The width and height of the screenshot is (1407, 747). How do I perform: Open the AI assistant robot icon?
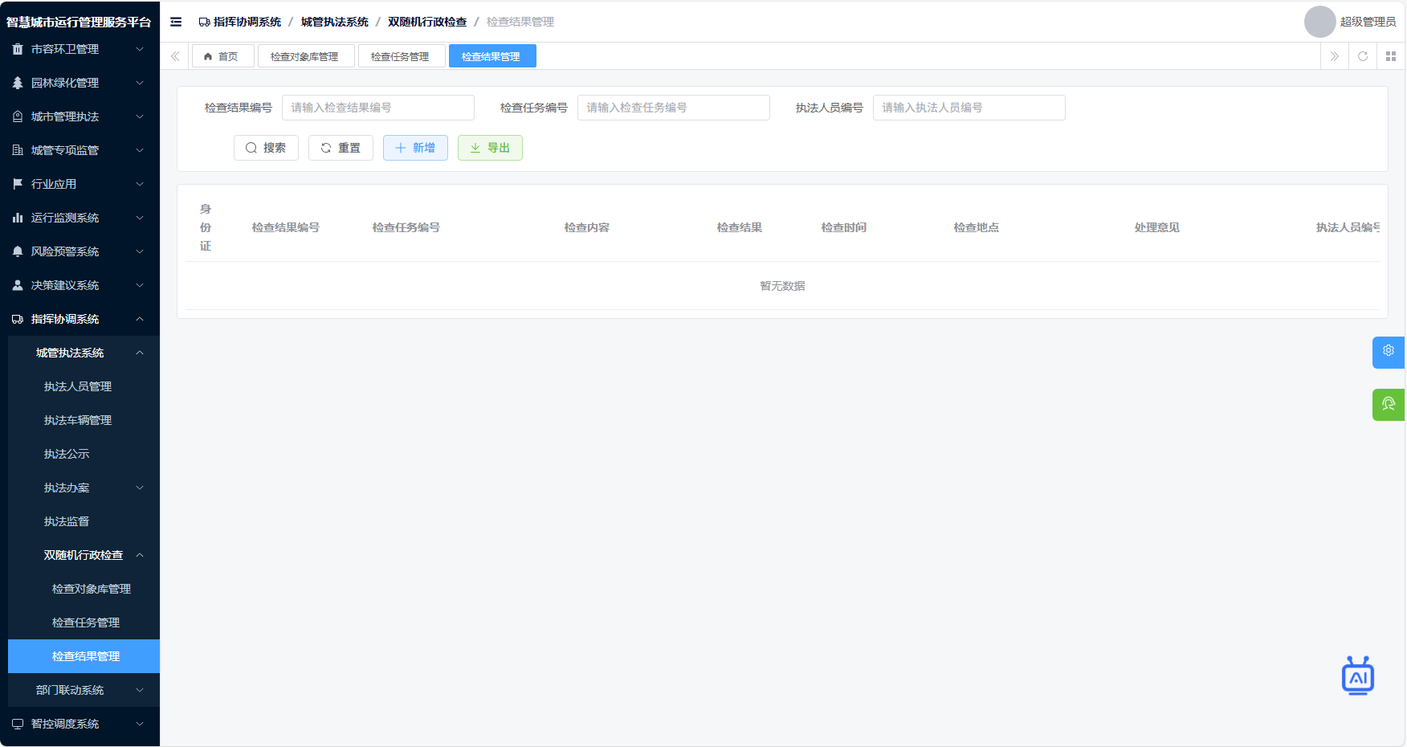(x=1358, y=676)
